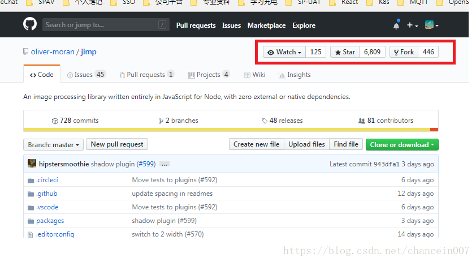Open the plus create-new menu
The image size is (476, 262).
click(412, 25)
